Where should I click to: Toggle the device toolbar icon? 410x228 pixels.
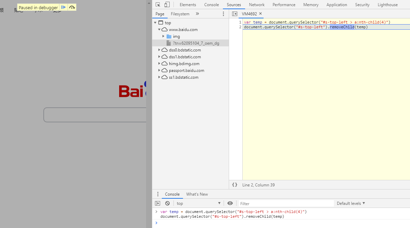[167, 5]
